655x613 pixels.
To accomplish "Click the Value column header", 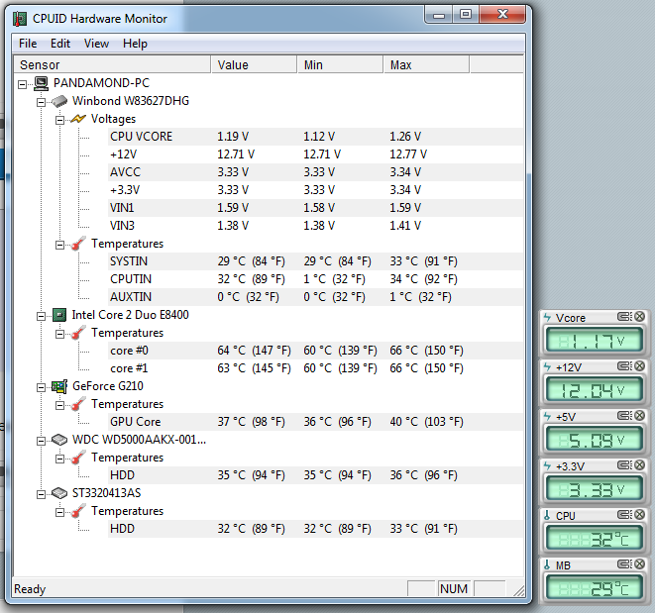I will pyautogui.click(x=254, y=64).
